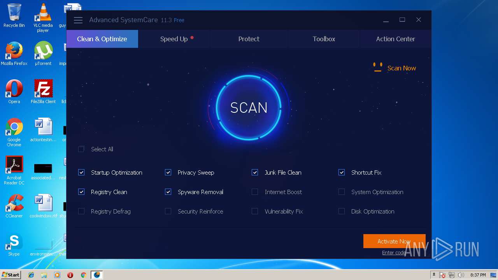Enable the Internet Boost checkbox
This screenshot has width=498, height=280.
click(255, 192)
